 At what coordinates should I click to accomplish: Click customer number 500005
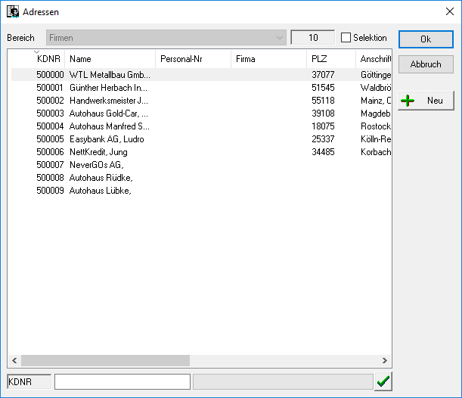point(50,139)
